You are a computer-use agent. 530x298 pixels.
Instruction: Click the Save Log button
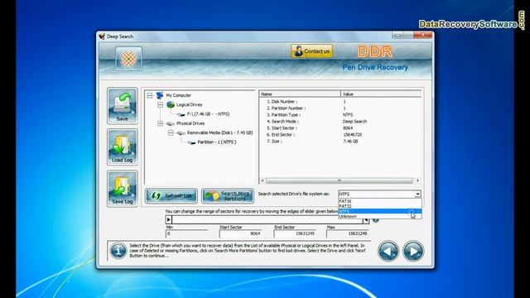pos(123,189)
